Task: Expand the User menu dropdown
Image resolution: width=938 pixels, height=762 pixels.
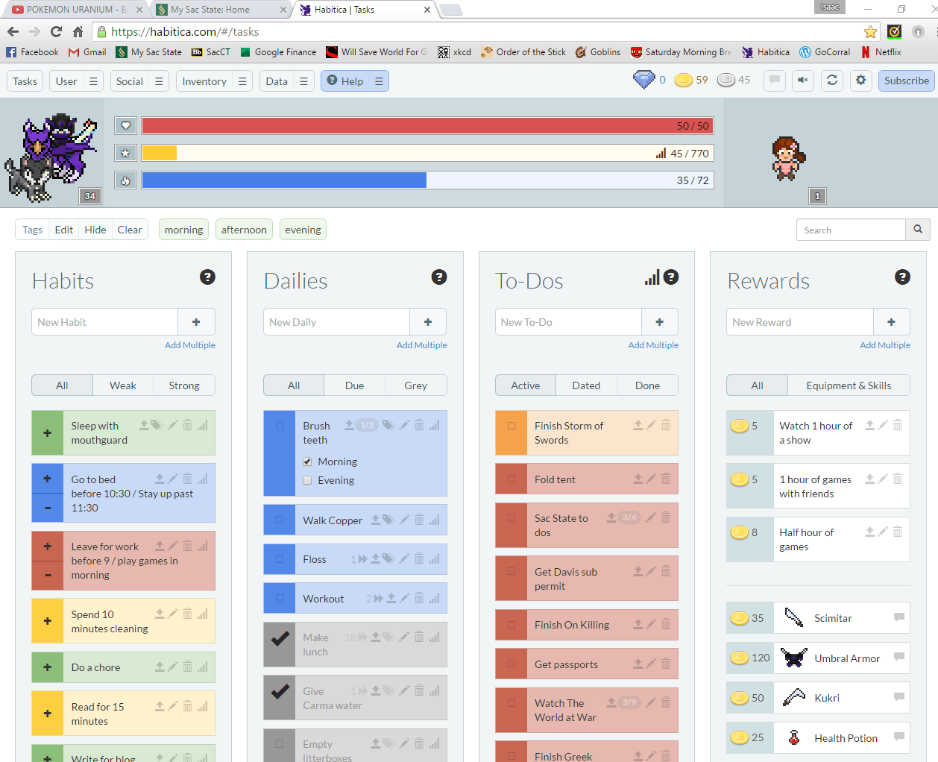Action: pyautogui.click(x=93, y=81)
